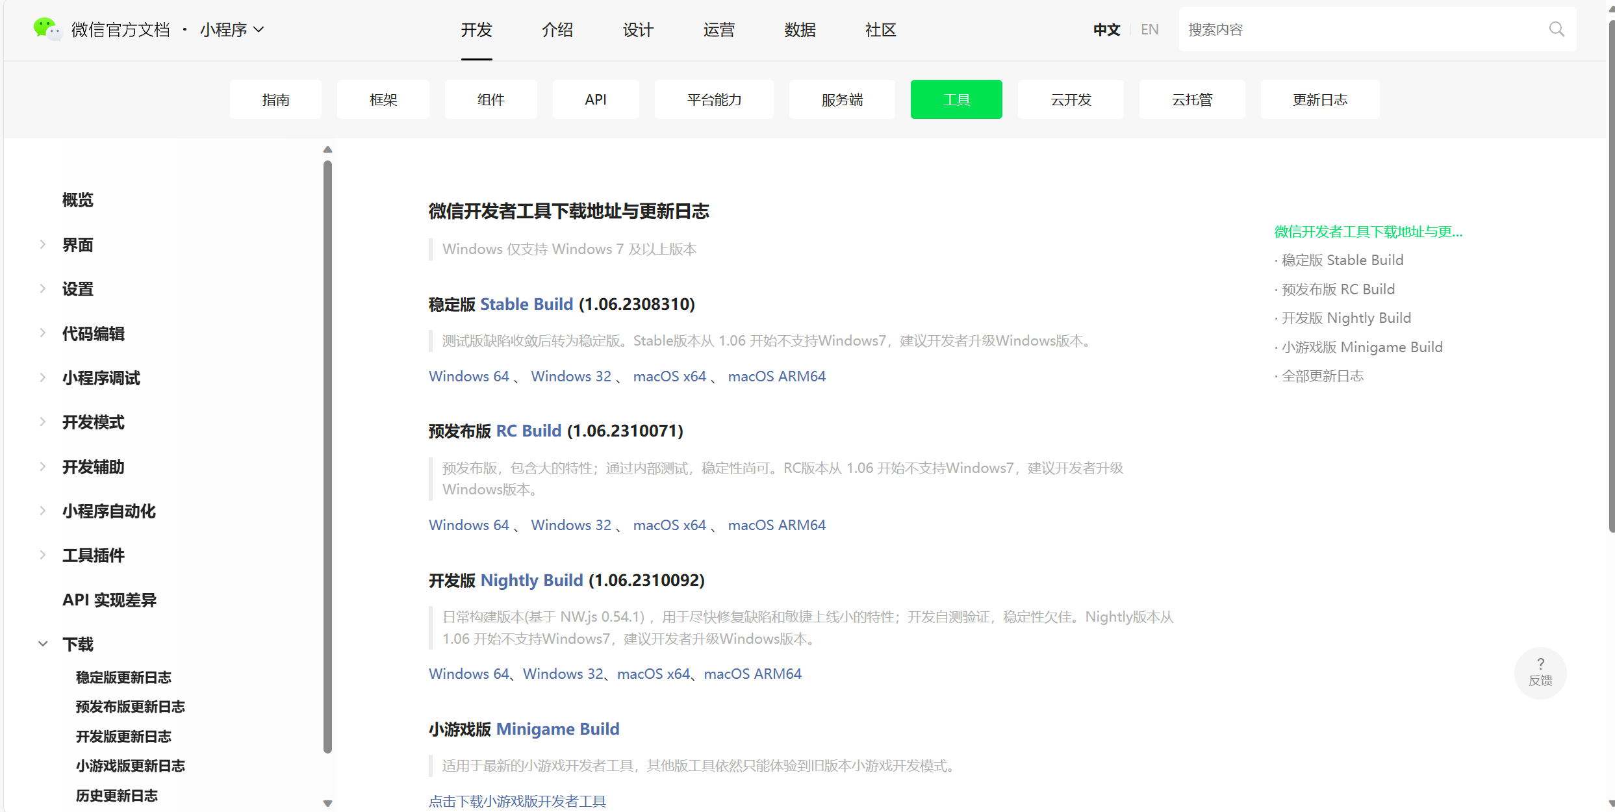Switch to the 开发 top menu

coord(476,30)
